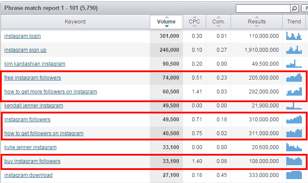Open the 'instagram sign up' keyword link
The image size is (308, 183).
coord(25,50)
